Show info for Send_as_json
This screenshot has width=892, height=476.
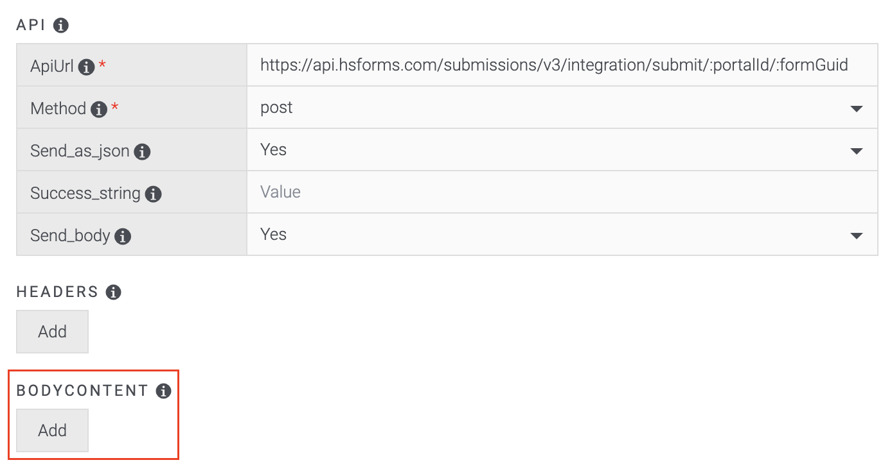pos(143,152)
